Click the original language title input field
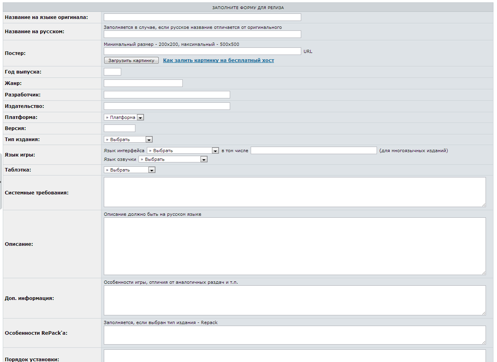 coord(202,17)
